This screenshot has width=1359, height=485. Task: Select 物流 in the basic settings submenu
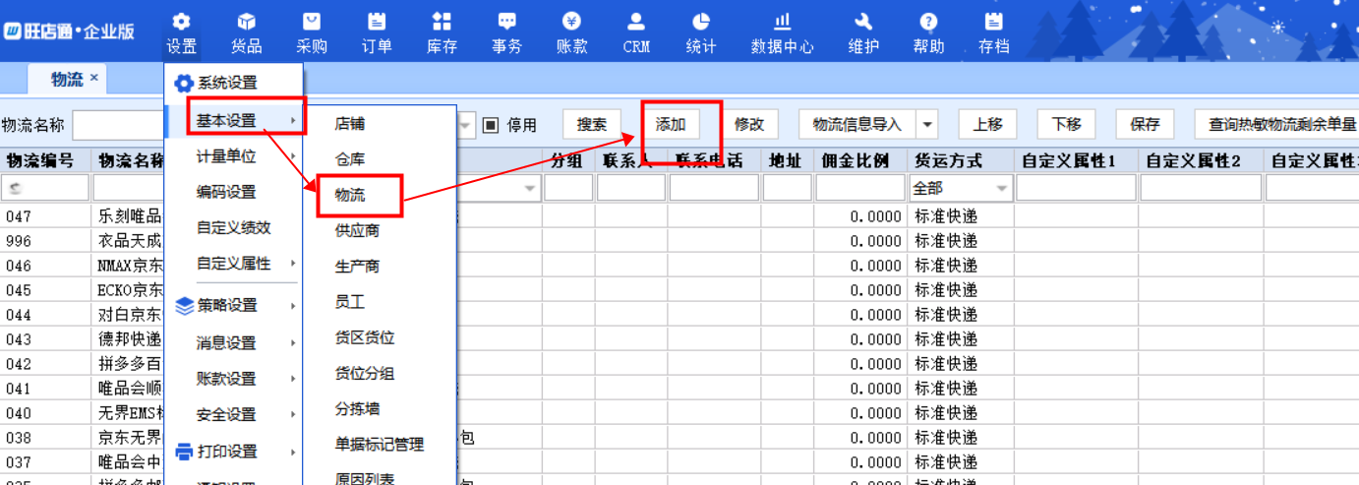point(350,196)
